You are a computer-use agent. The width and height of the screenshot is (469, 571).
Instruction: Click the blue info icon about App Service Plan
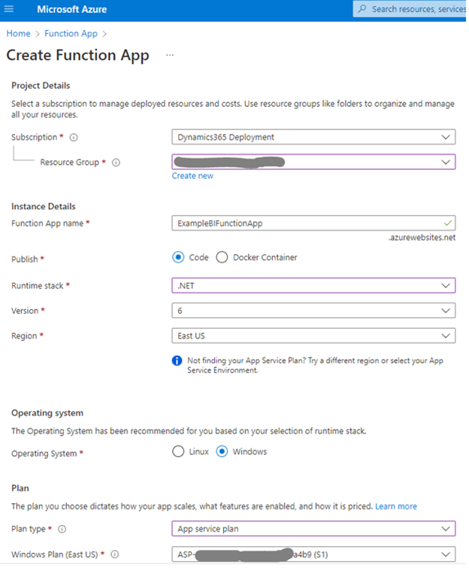pyautogui.click(x=177, y=360)
